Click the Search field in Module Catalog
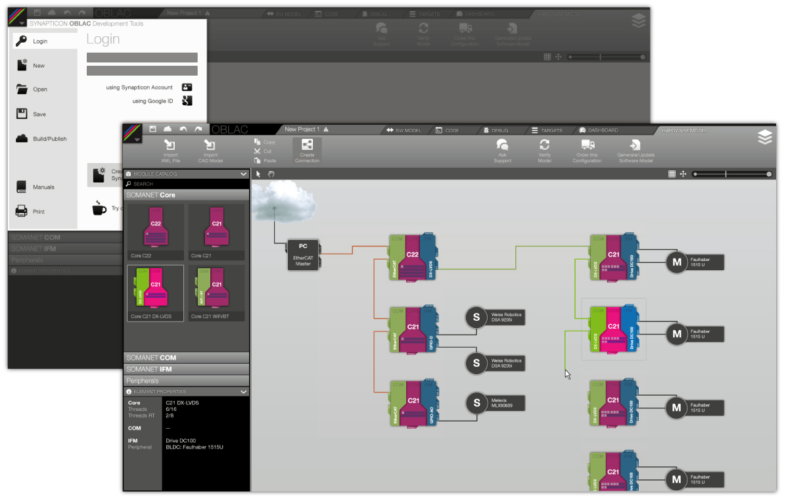This screenshot has height=501, width=786. (187, 184)
